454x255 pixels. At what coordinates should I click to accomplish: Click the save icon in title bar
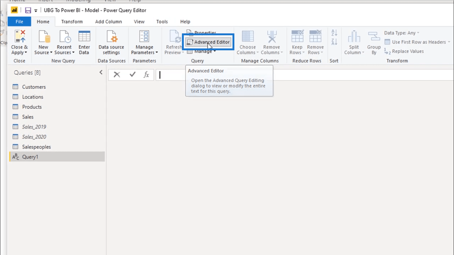pyautogui.click(x=28, y=10)
